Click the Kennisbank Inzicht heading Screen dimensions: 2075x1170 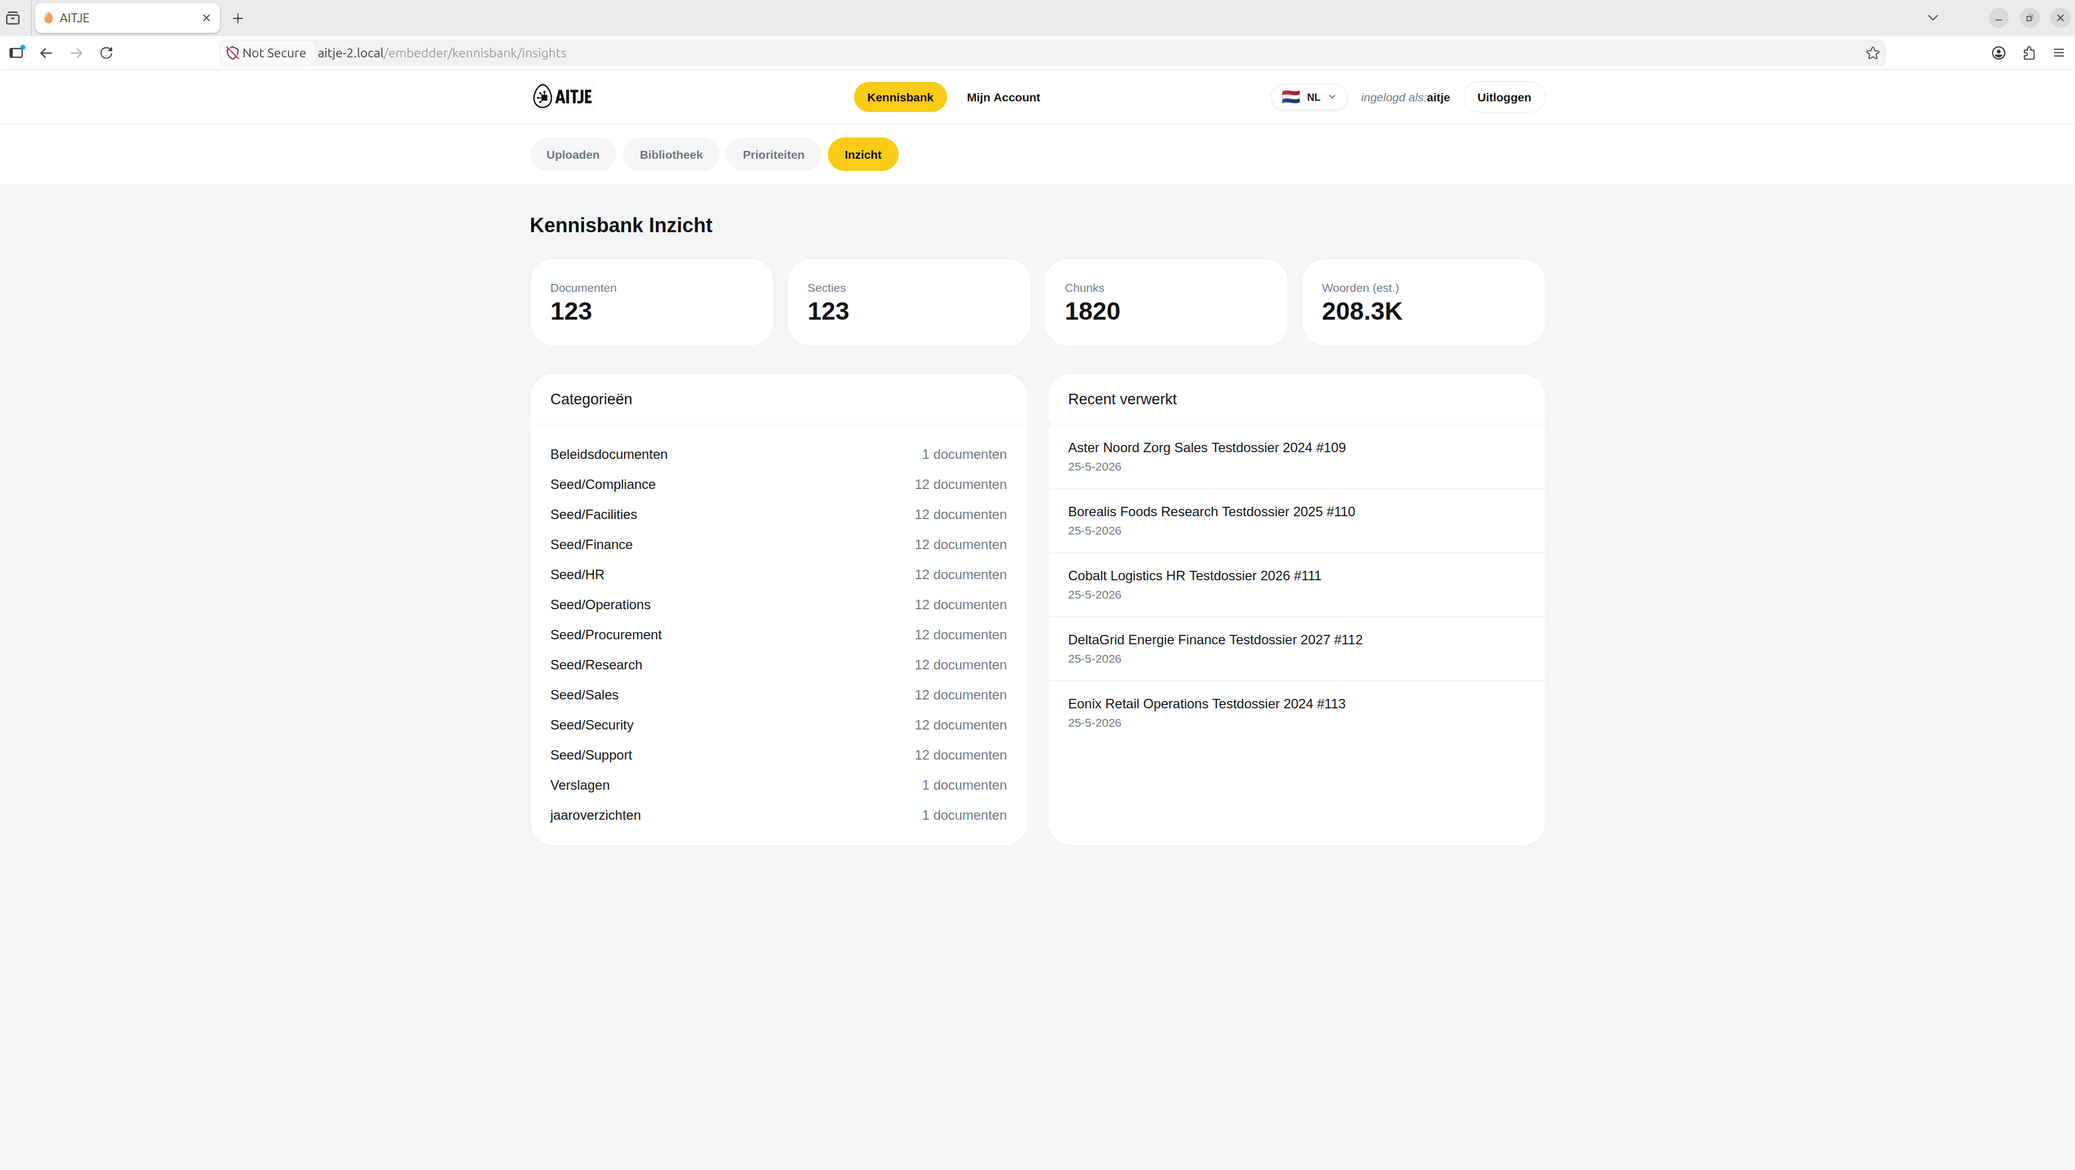tap(620, 226)
